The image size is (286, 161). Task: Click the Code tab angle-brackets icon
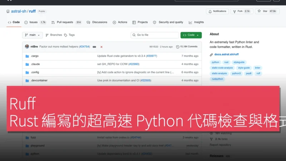tap(10, 23)
